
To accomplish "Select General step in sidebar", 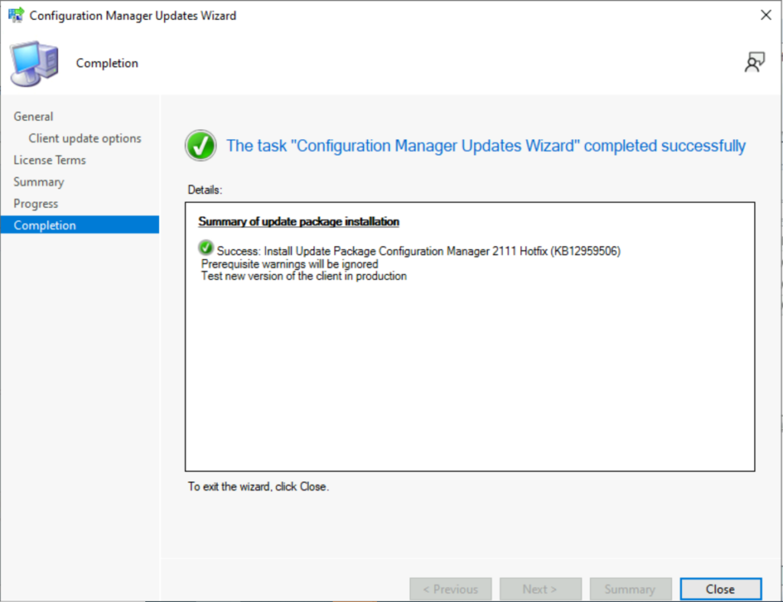I will (x=34, y=116).
